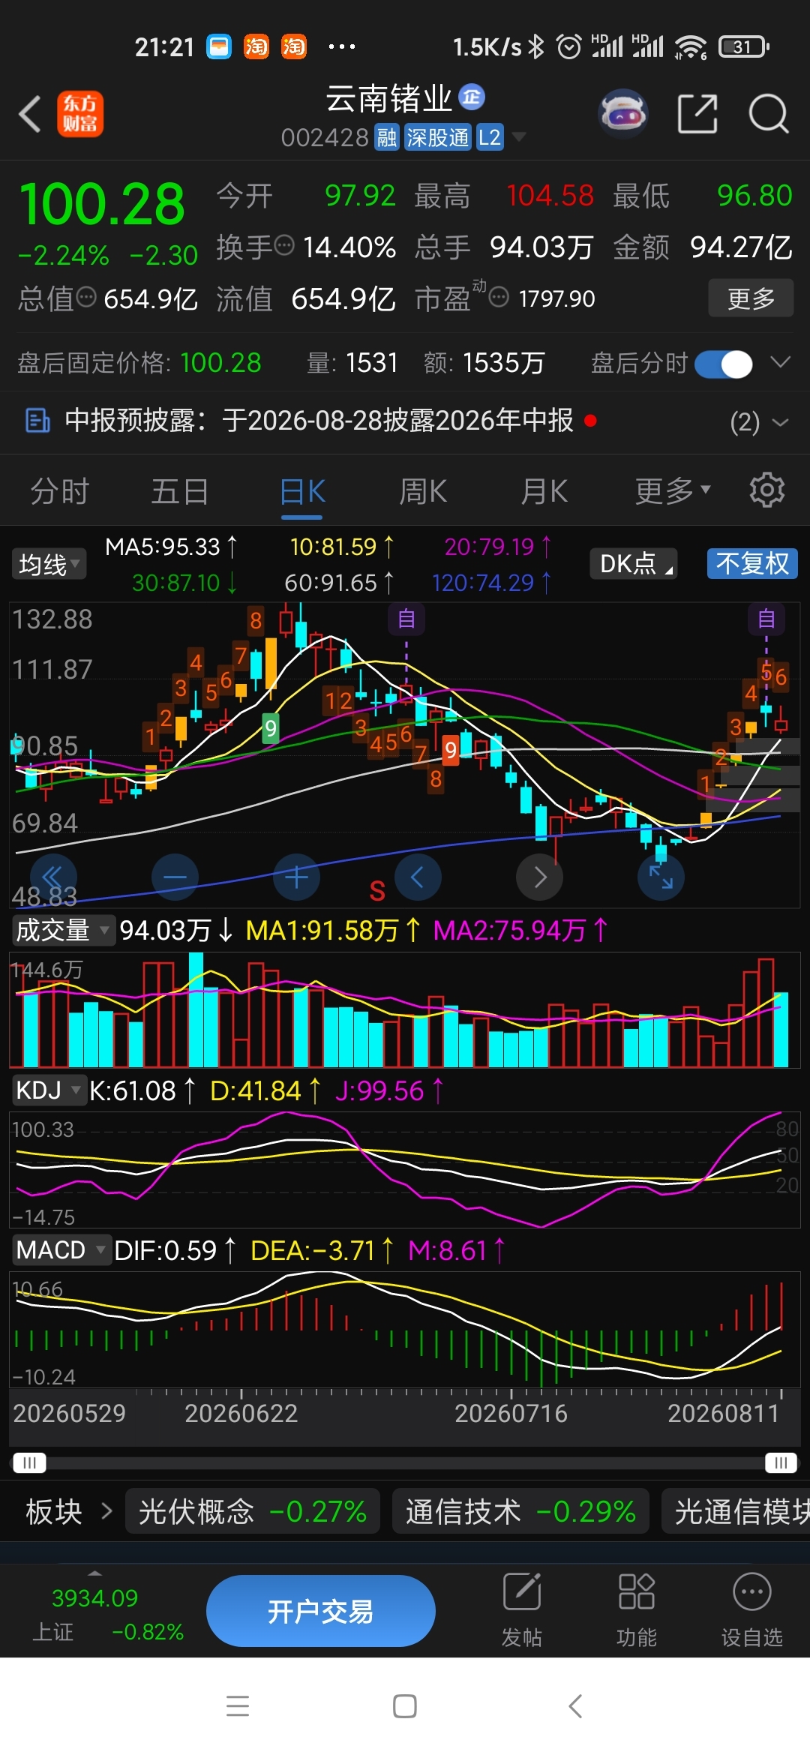Tap Android home button
810x1755 pixels.
click(405, 1706)
